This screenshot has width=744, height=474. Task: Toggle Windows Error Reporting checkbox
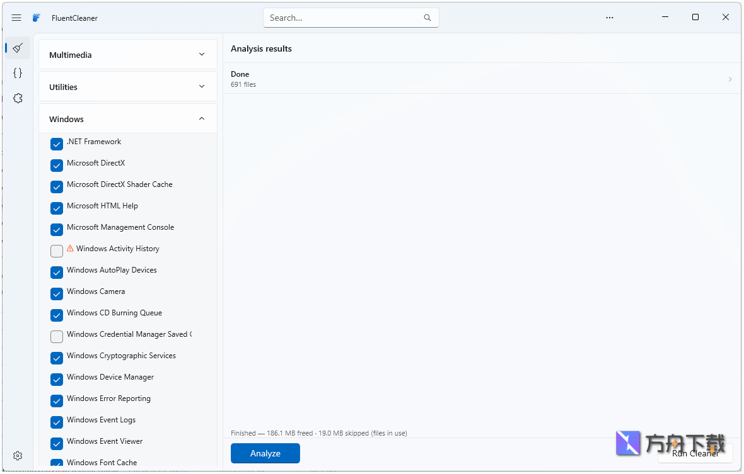[57, 401]
